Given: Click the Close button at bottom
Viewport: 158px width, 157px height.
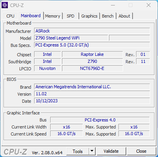Looking at the screenshot, I should tap(141, 151).
